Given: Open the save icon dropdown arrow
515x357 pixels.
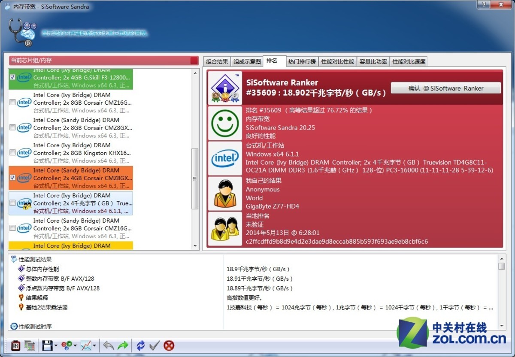Looking at the screenshot, I should click(x=56, y=345).
